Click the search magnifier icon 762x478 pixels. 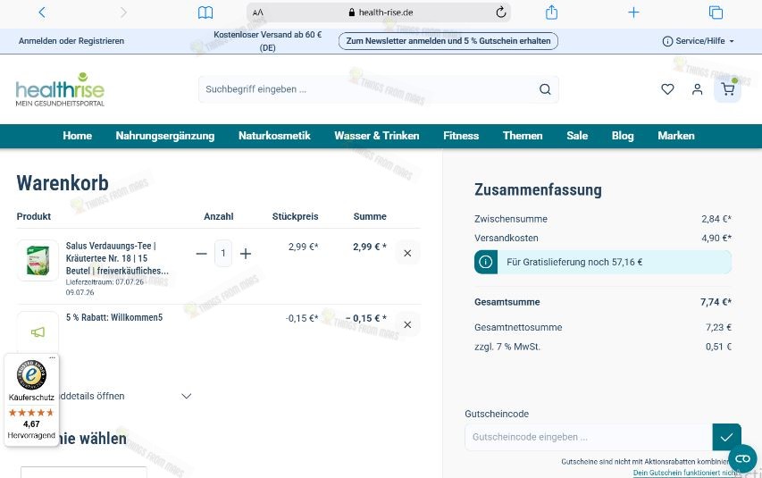tap(545, 89)
